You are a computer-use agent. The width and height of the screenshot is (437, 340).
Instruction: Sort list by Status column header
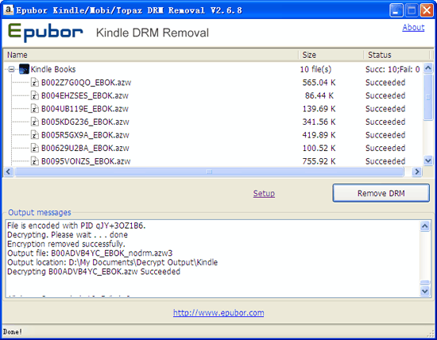[396, 55]
